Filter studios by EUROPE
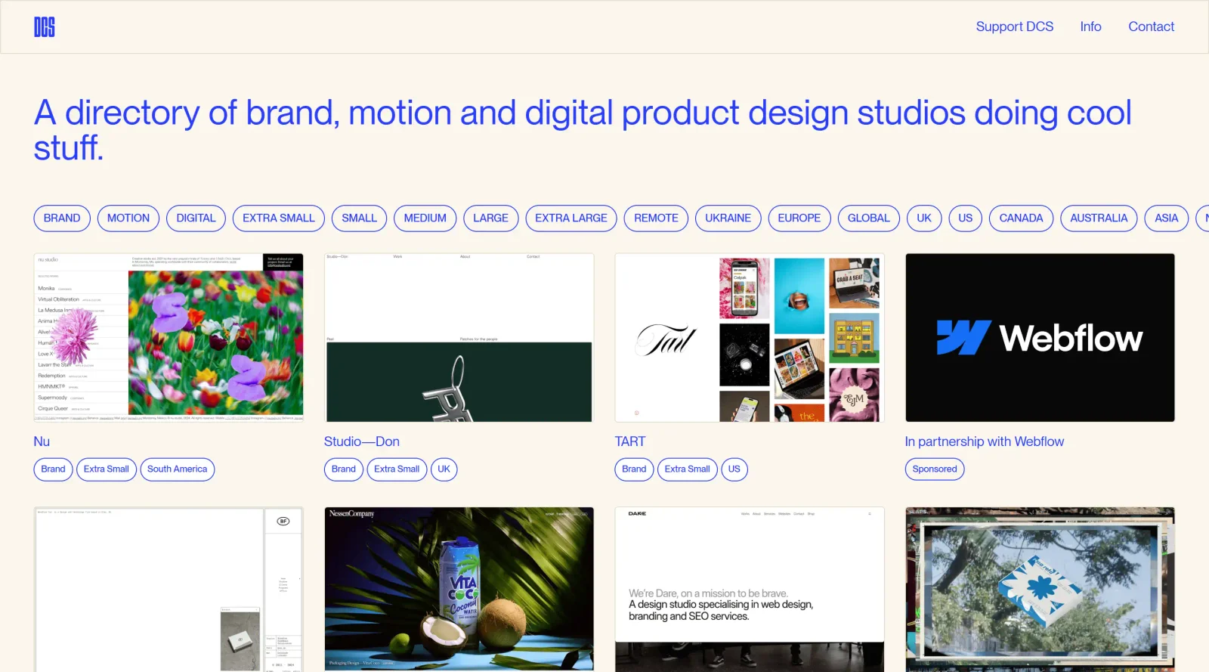Screen dimensions: 1209x672 click(799, 218)
